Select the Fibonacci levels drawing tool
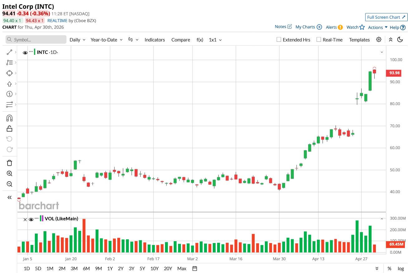 pyautogui.click(x=9, y=62)
